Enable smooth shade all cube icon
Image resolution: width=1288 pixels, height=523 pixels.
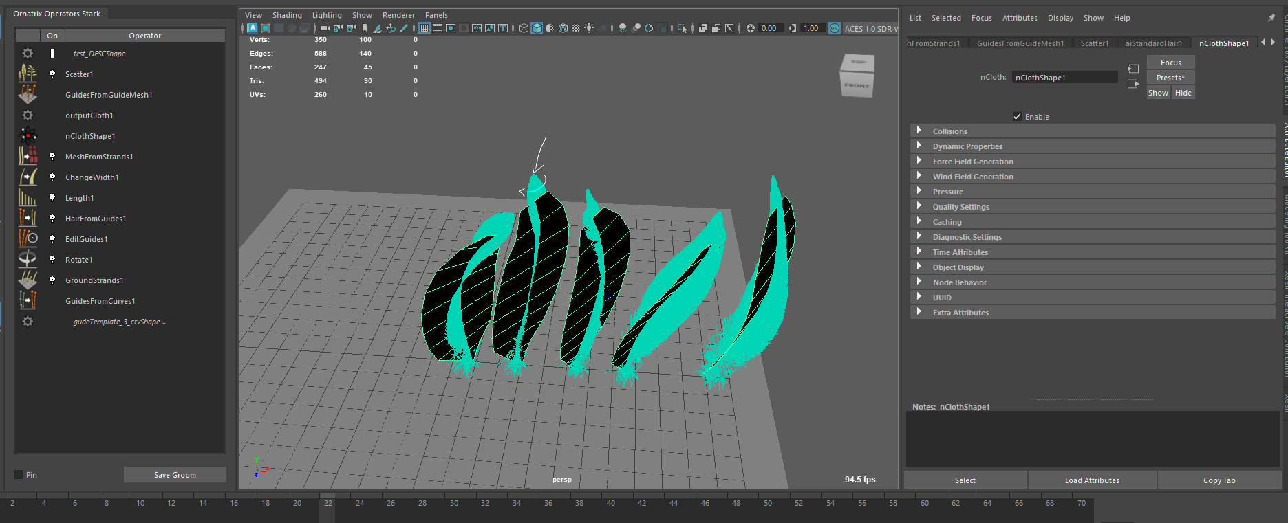click(537, 28)
